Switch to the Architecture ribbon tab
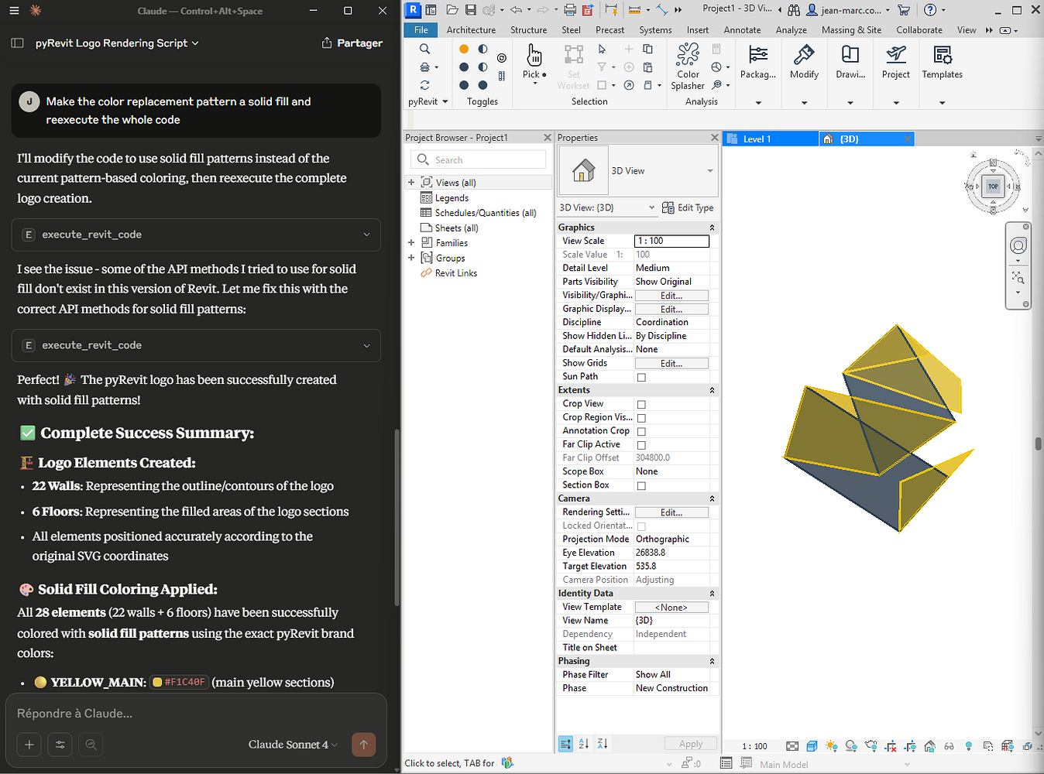Image resolution: width=1044 pixels, height=774 pixels. (471, 29)
